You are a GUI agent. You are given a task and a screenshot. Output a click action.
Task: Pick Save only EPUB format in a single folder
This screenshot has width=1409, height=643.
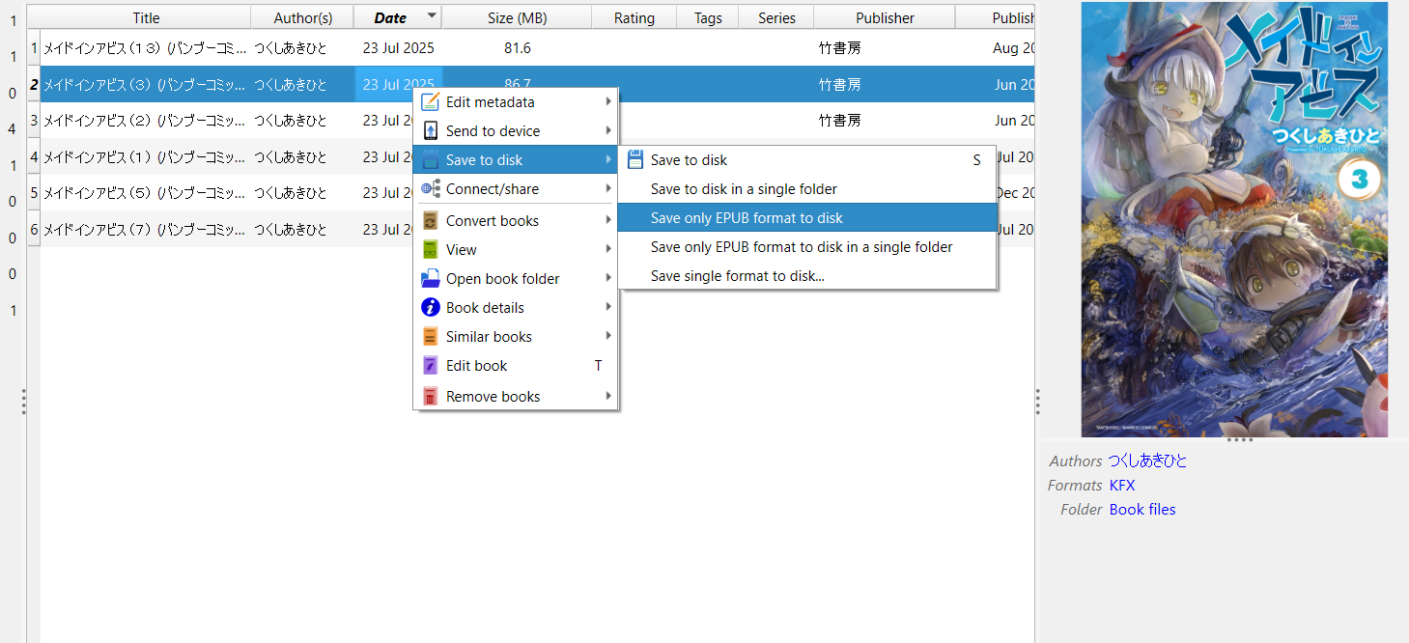pos(807,246)
